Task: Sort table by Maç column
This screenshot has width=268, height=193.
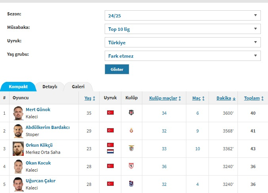Action: (x=198, y=98)
